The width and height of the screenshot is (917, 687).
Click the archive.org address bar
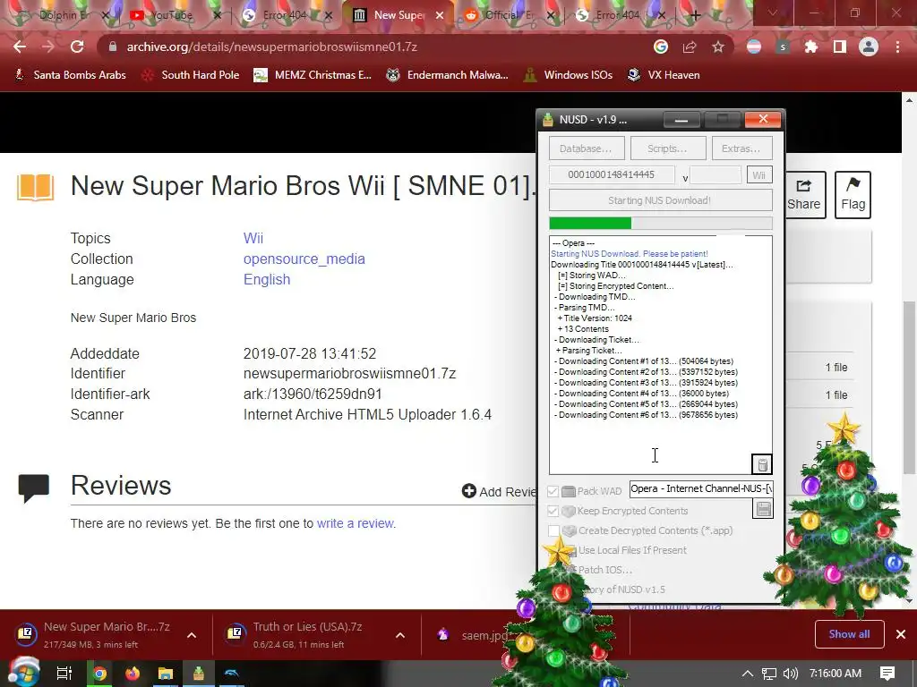coord(374,47)
